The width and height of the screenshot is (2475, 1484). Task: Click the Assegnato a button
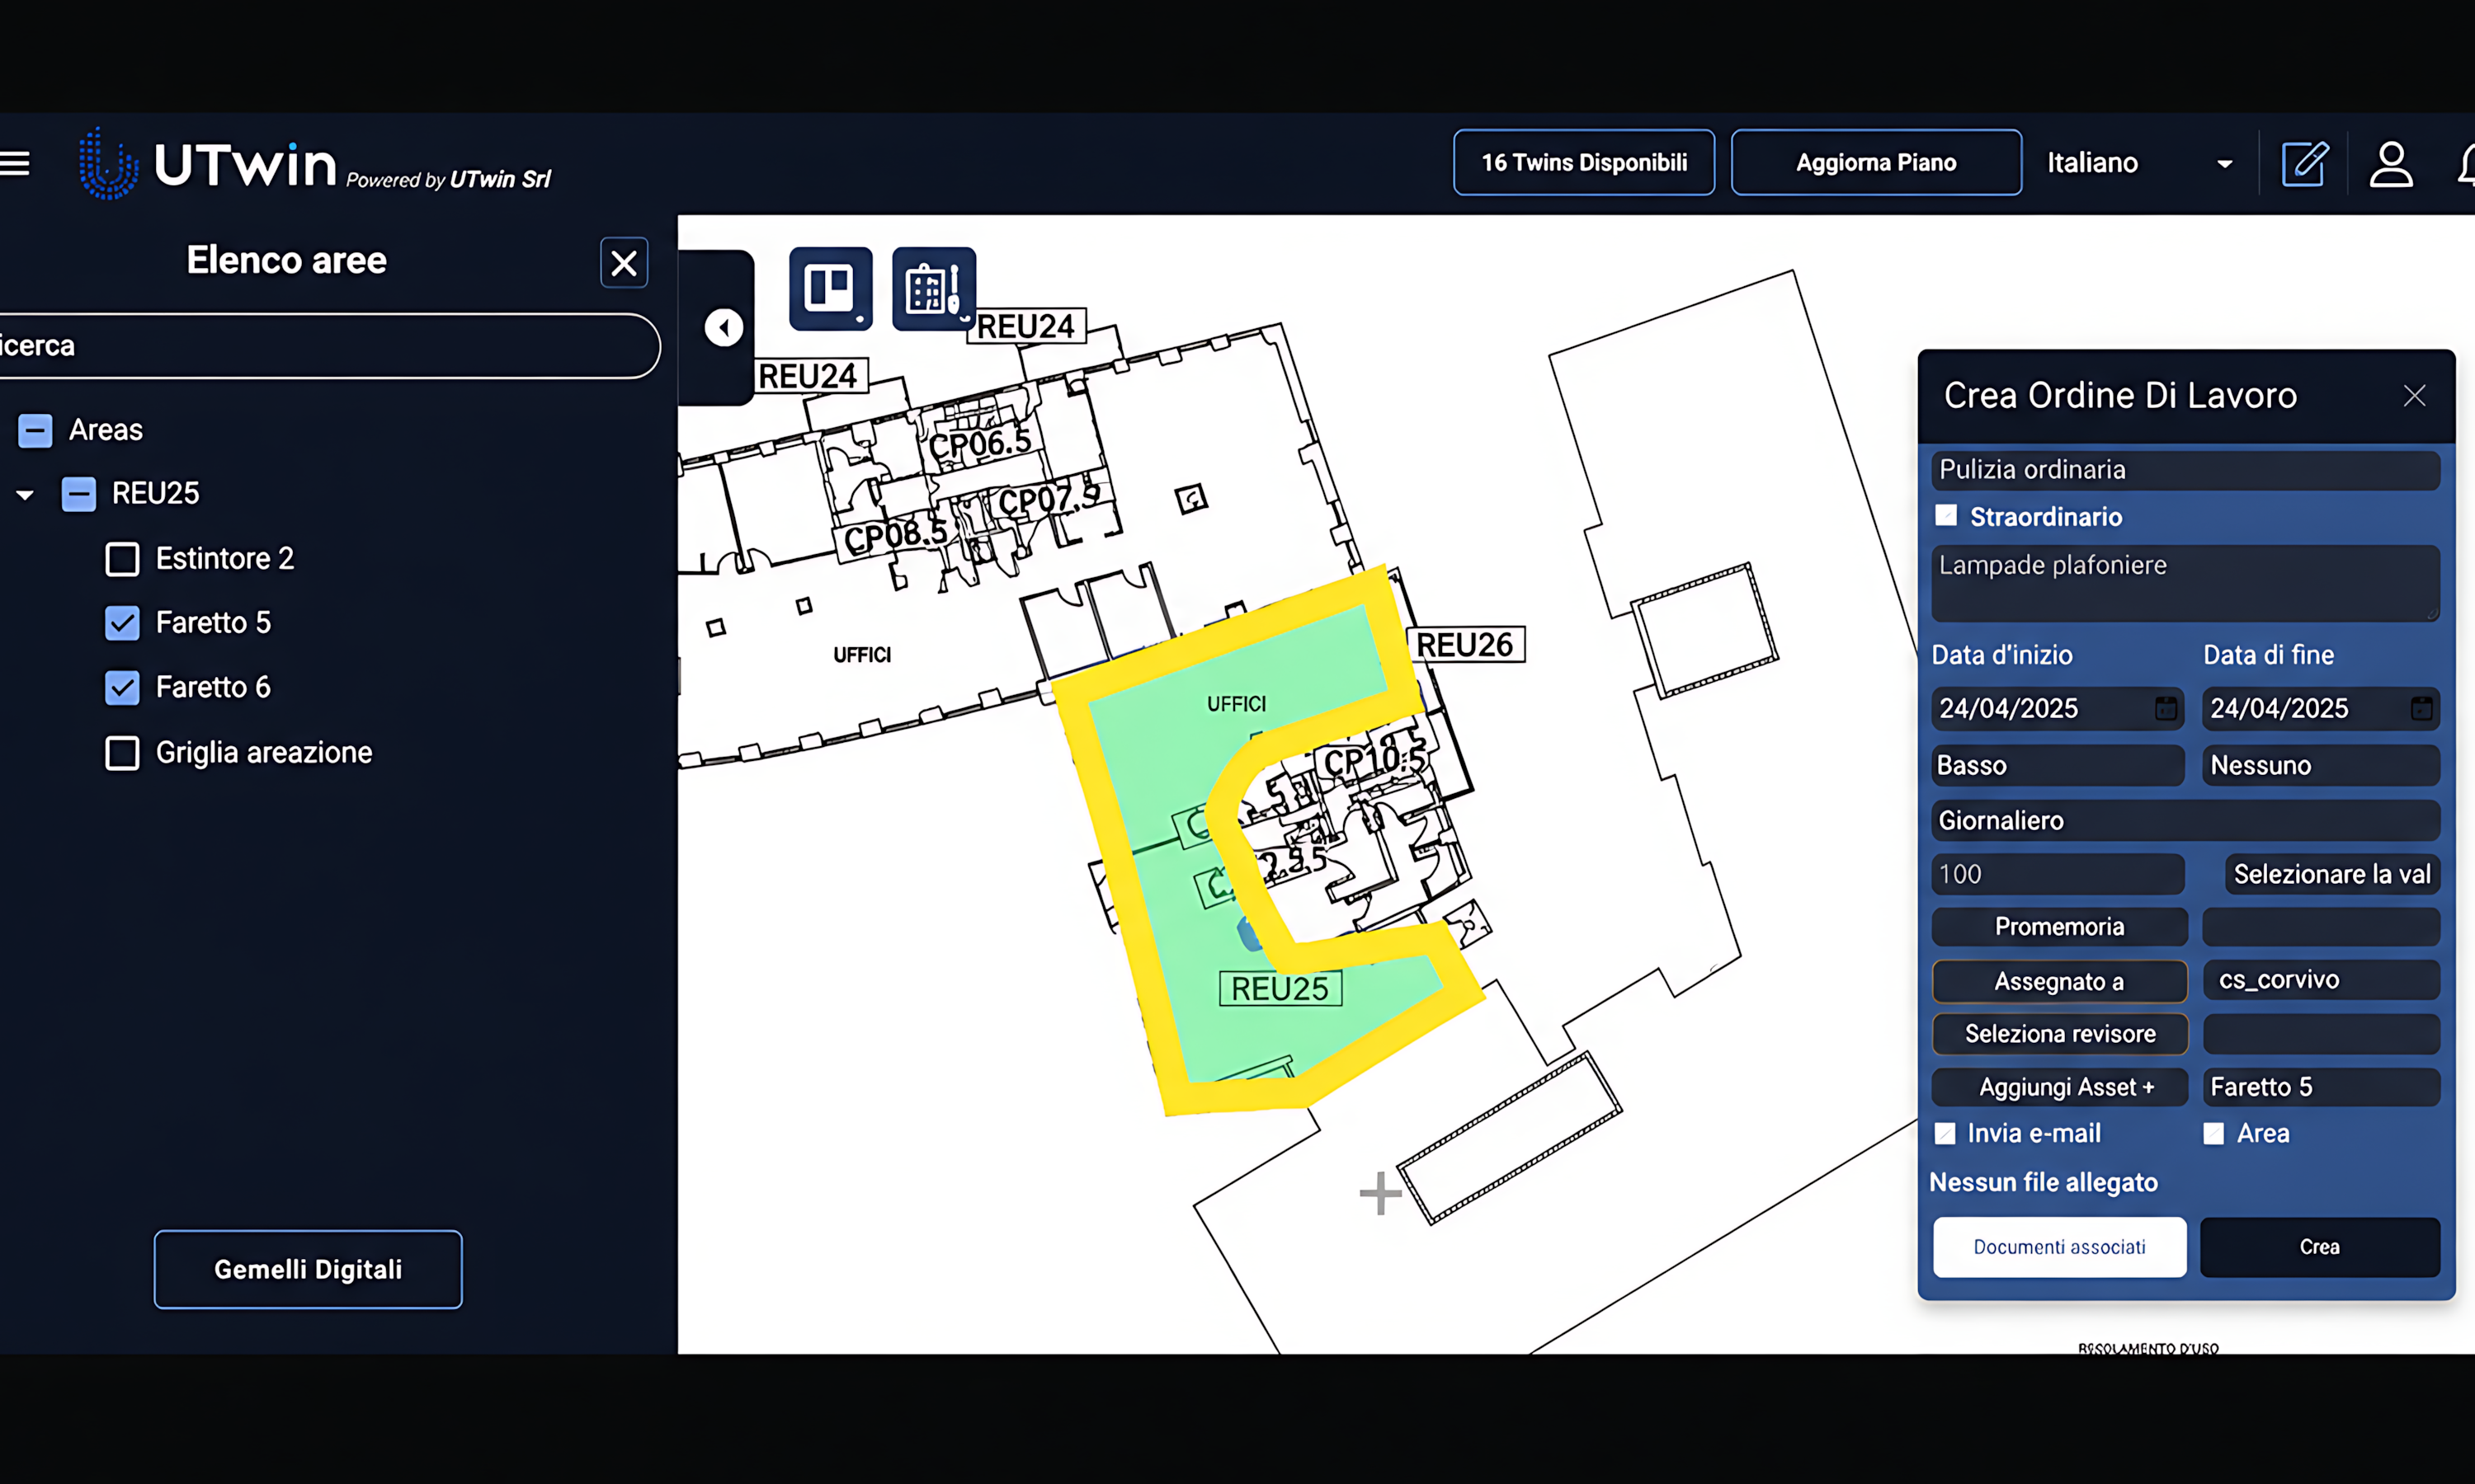pos(2059,981)
